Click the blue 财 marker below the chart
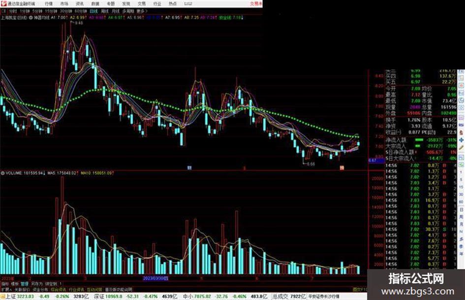Screen dimensions: 465x300 click(x=189, y=168)
